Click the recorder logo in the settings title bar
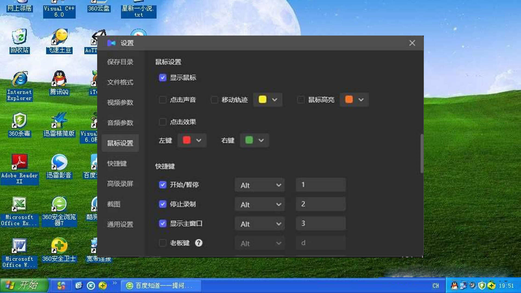521x293 pixels. click(111, 43)
